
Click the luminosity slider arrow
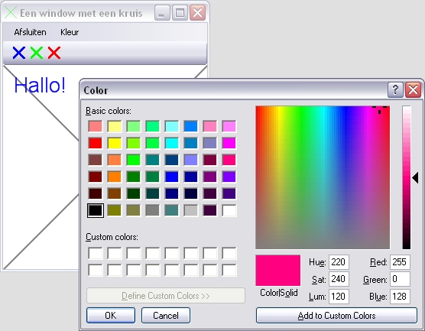415,178
